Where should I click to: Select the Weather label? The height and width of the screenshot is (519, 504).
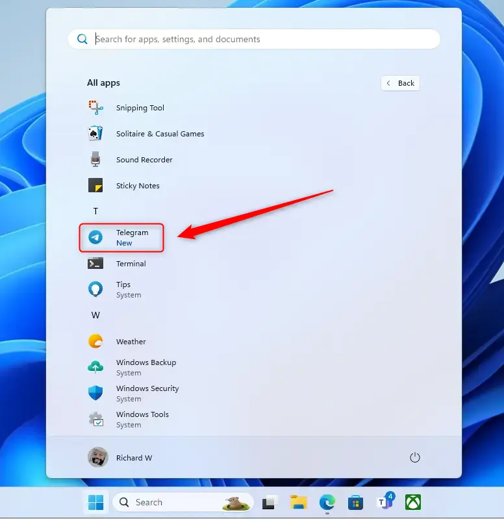coord(131,342)
